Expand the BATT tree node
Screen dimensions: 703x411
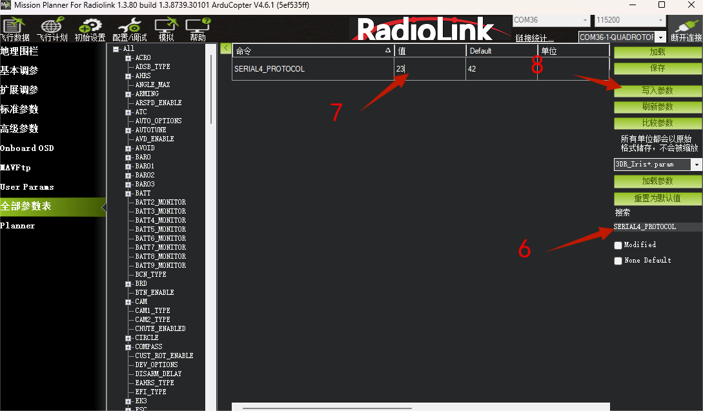click(128, 194)
